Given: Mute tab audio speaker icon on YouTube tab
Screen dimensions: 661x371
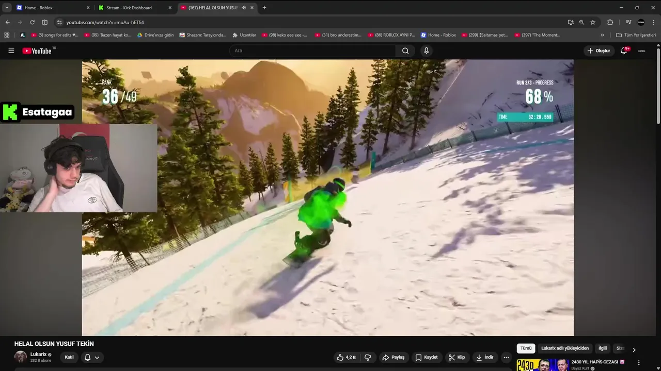Looking at the screenshot, I should [244, 8].
